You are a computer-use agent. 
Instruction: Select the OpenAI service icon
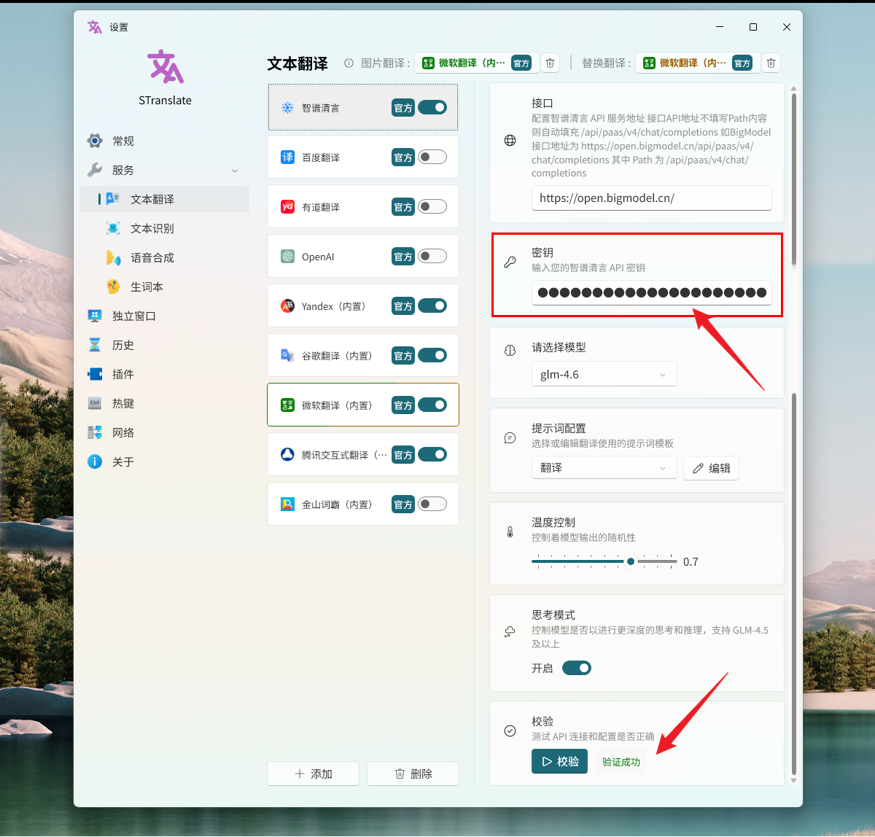[288, 257]
